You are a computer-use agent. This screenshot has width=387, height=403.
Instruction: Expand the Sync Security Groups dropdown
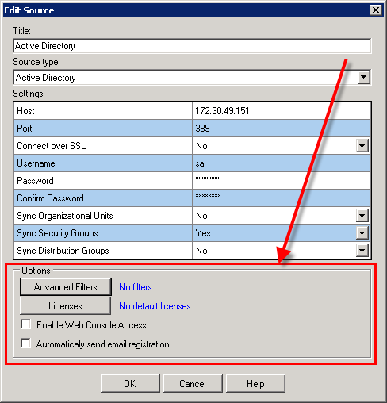362,233
